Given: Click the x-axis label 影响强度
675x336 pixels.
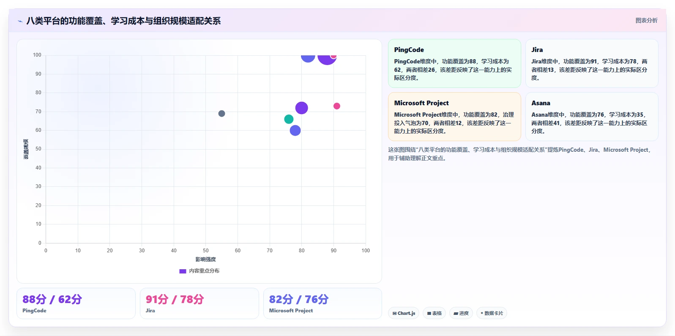Looking at the screenshot, I should pos(205,260).
